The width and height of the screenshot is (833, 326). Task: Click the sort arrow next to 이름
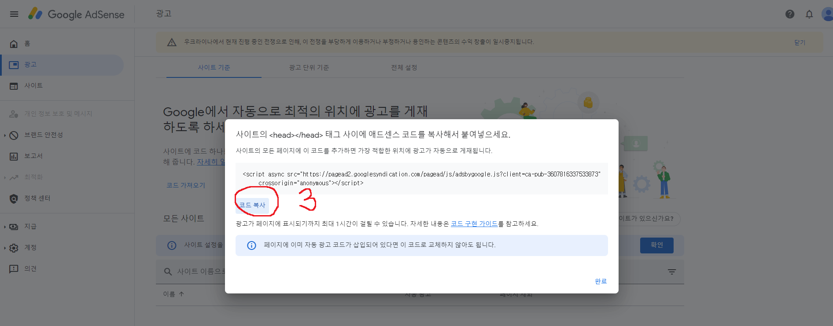pyautogui.click(x=181, y=294)
